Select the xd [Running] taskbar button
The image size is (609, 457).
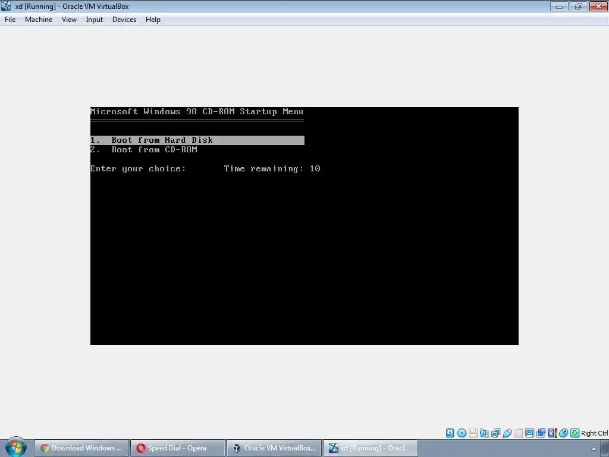coord(370,448)
